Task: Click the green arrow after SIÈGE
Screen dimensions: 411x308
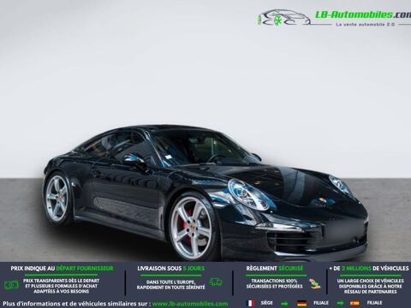Action: click(x=284, y=304)
